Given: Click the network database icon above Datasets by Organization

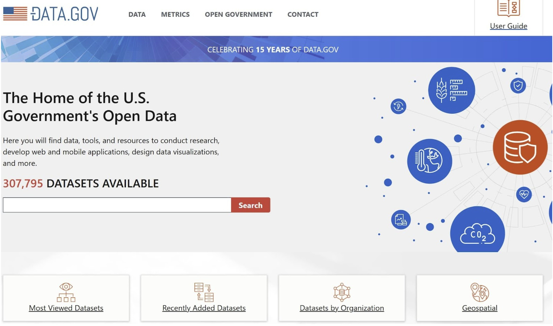Looking at the screenshot, I should pos(341,292).
